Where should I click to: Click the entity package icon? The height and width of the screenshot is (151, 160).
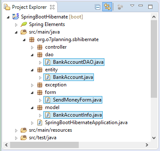pos(40,70)
